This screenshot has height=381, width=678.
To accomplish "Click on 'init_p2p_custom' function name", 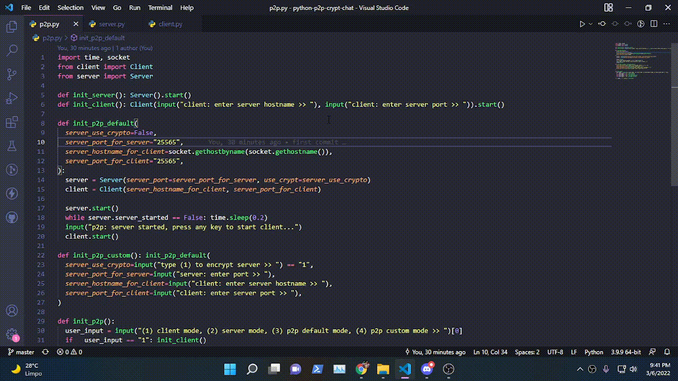I will point(102,255).
